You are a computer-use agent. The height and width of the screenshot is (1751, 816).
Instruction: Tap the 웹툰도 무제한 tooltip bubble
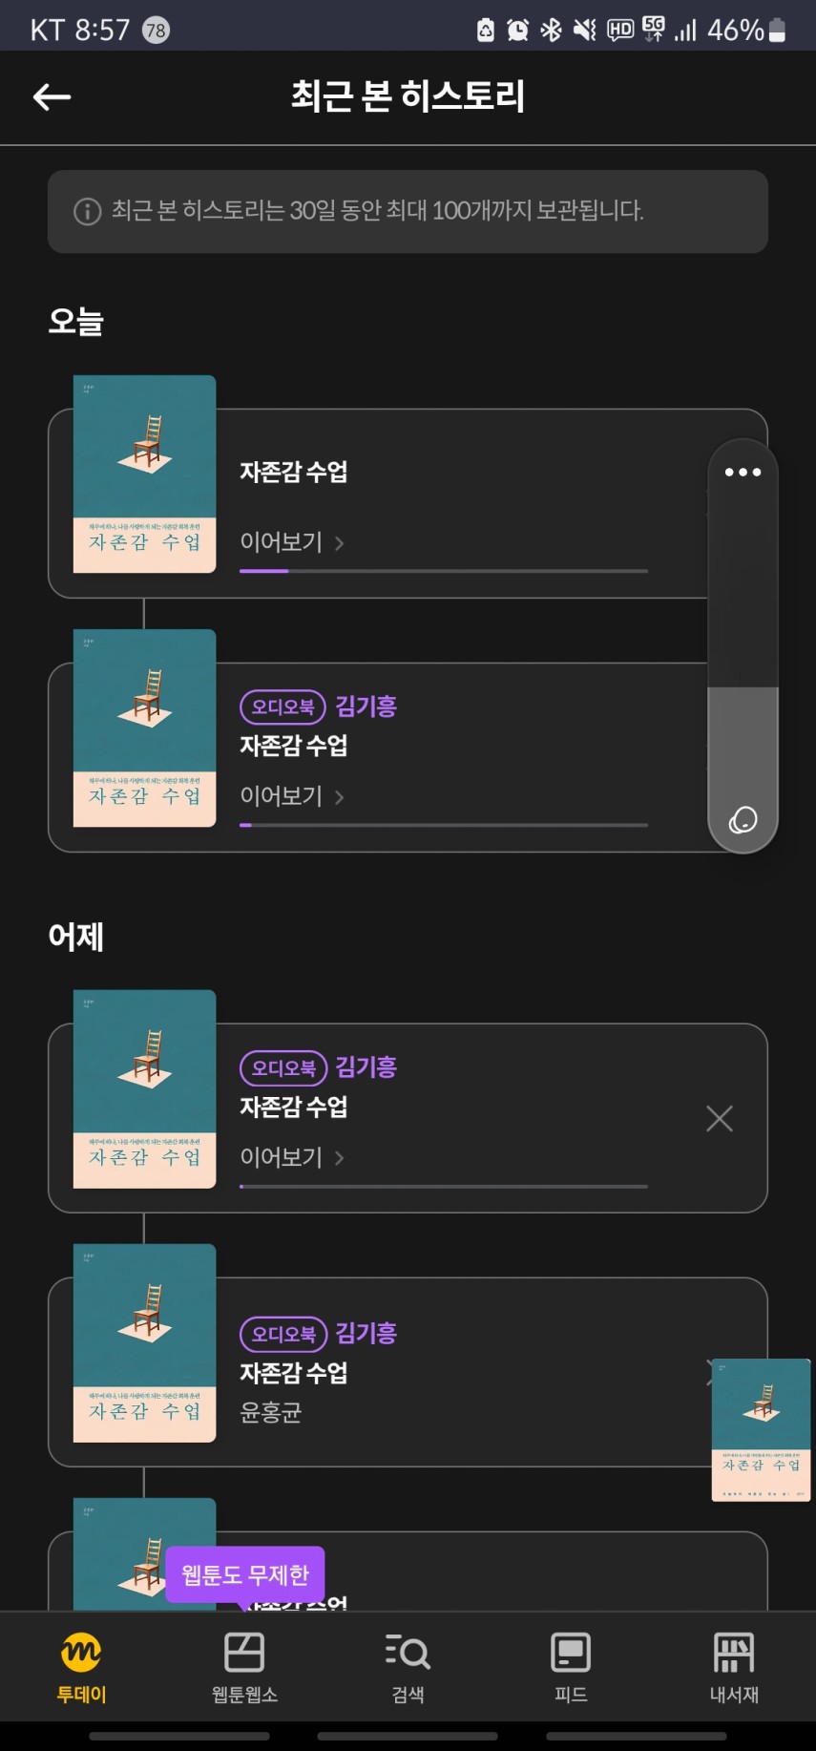[x=245, y=1574]
